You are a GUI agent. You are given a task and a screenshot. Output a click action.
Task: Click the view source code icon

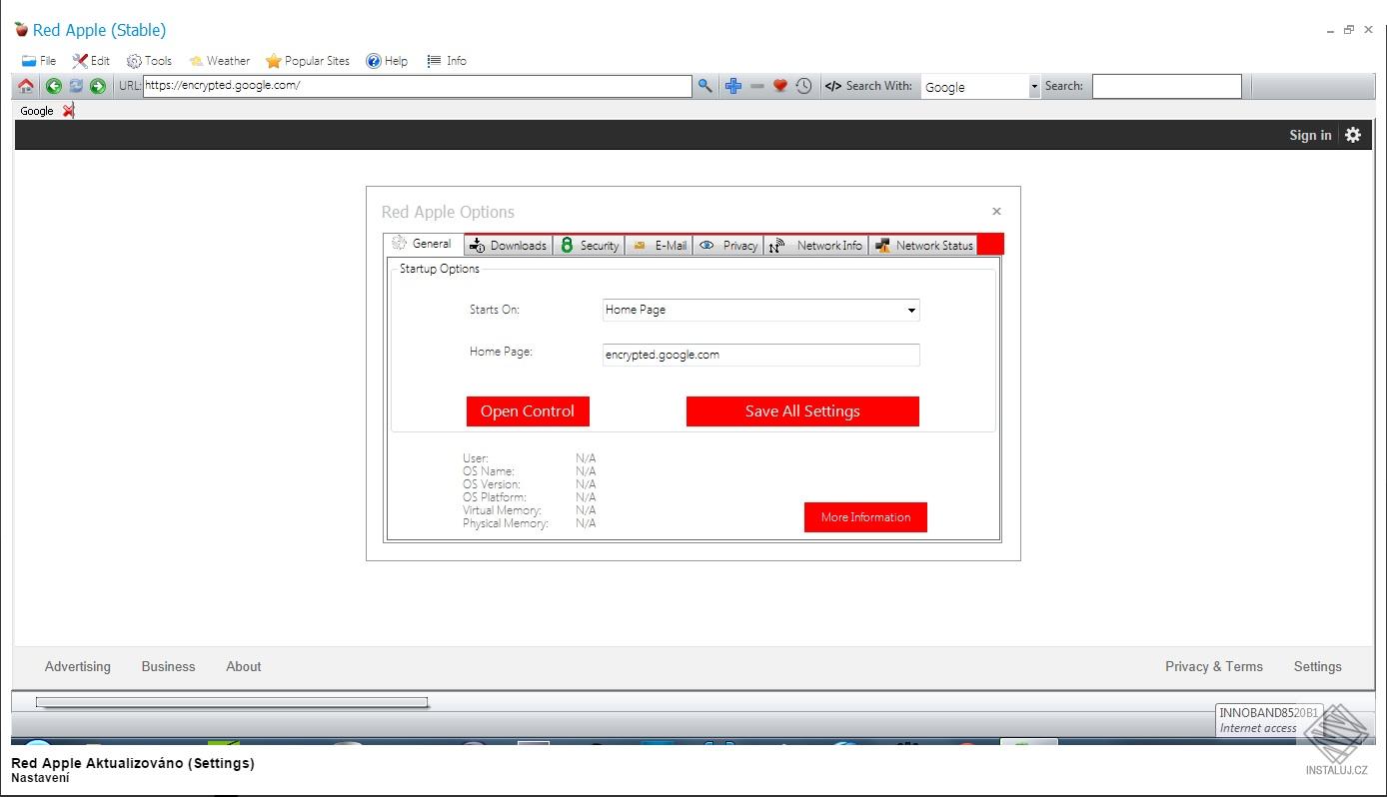tap(832, 87)
